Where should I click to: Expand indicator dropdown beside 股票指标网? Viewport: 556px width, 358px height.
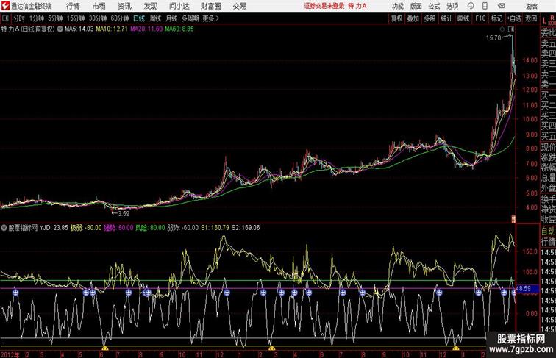[4, 228]
